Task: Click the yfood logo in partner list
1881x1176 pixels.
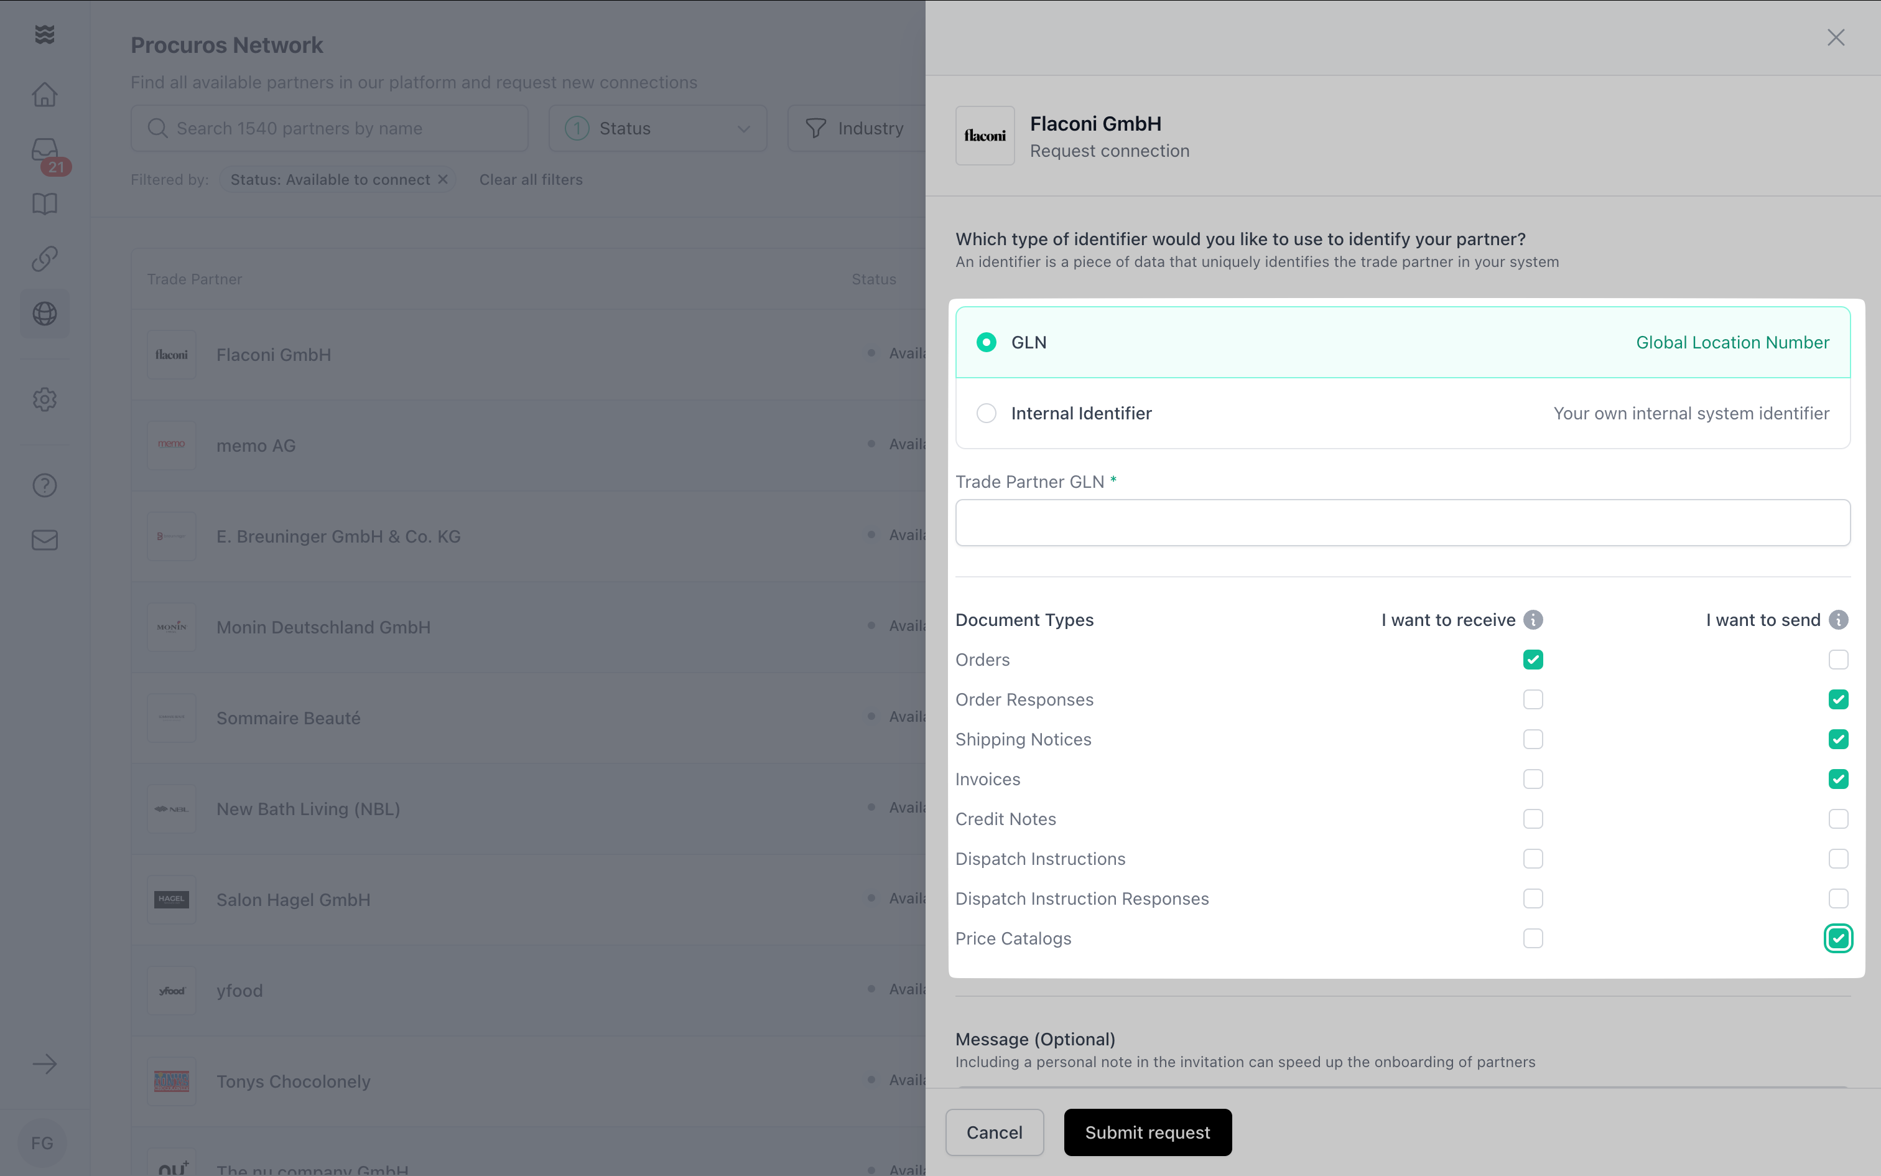Action: 171,990
